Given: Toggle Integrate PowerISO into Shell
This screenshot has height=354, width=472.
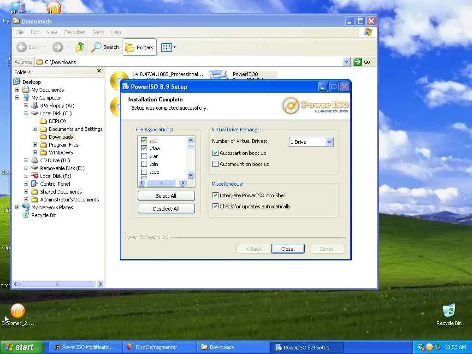Looking at the screenshot, I should pyautogui.click(x=215, y=195).
